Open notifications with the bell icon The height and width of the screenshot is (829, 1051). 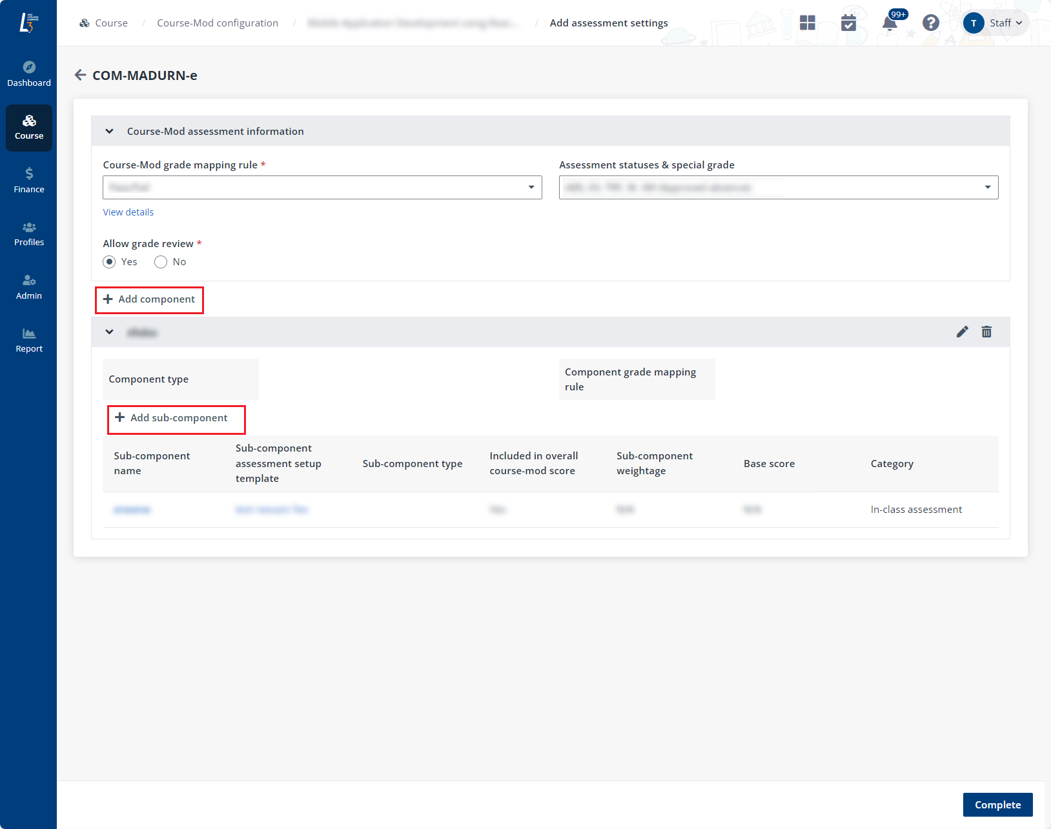tap(890, 23)
